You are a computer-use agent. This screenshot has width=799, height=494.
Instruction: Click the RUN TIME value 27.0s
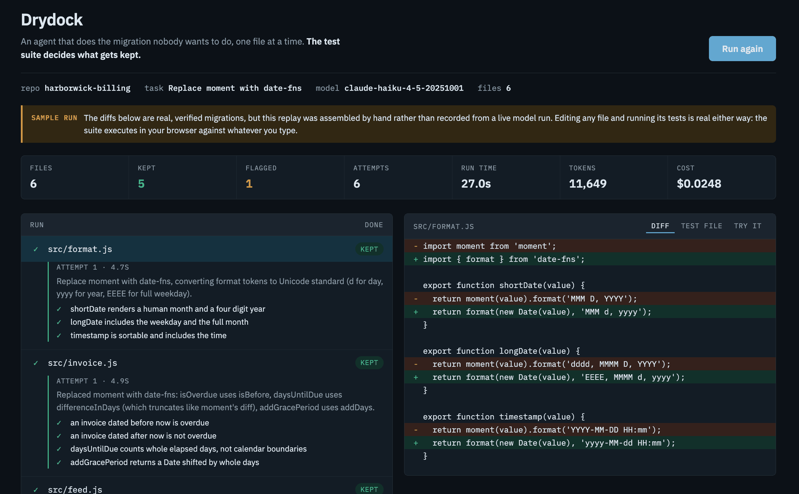point(476,184)
